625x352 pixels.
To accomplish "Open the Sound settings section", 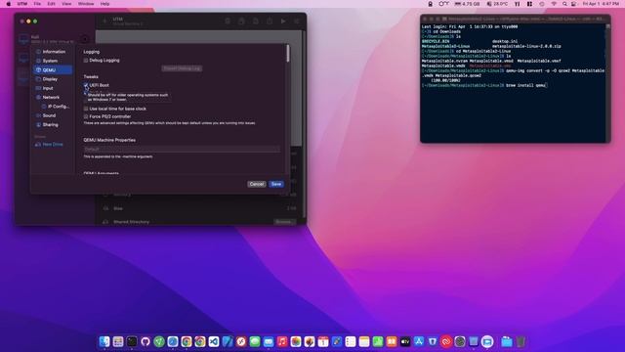I will [53, 115].
